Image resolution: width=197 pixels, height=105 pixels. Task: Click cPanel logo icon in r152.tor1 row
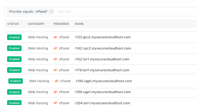point(55,59)
